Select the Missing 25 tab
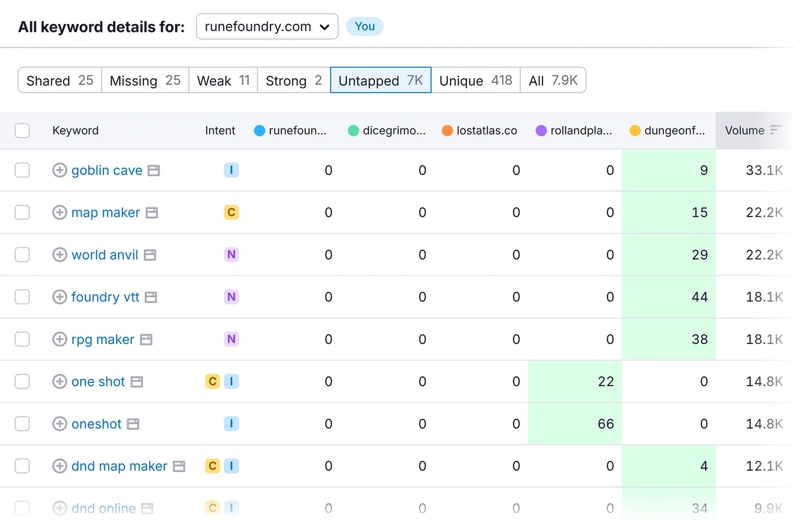 (x=145, y=80)
